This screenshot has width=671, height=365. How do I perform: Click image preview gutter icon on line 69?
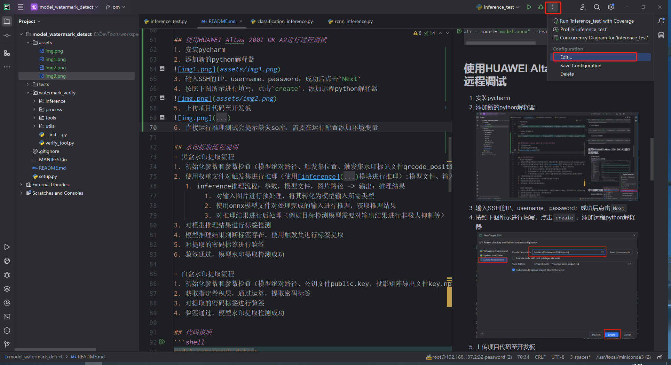tap(162, 117)
